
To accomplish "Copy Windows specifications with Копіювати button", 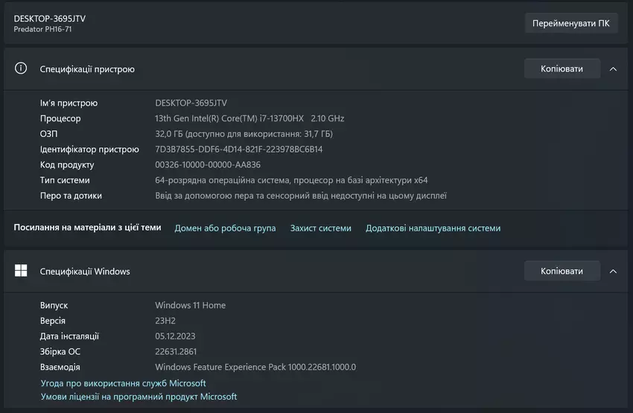I will pyautogui.click(x=562, y=271).
